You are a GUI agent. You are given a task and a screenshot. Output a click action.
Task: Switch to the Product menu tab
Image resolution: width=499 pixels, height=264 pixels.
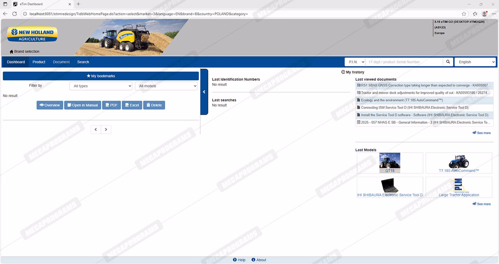[39, 62]
